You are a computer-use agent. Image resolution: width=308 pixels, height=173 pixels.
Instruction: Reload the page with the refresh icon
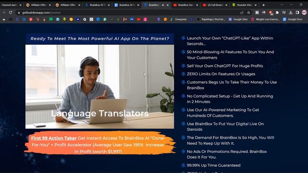tap(11, 12)
